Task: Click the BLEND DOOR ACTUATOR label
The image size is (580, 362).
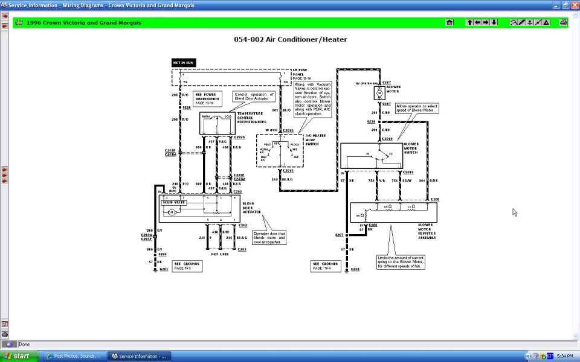Action: 251,208
